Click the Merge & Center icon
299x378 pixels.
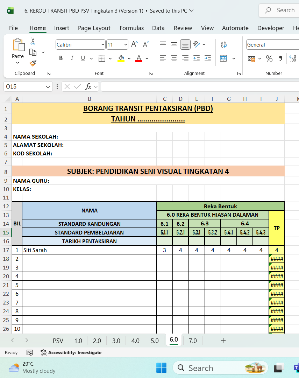(x=223, y=58)
